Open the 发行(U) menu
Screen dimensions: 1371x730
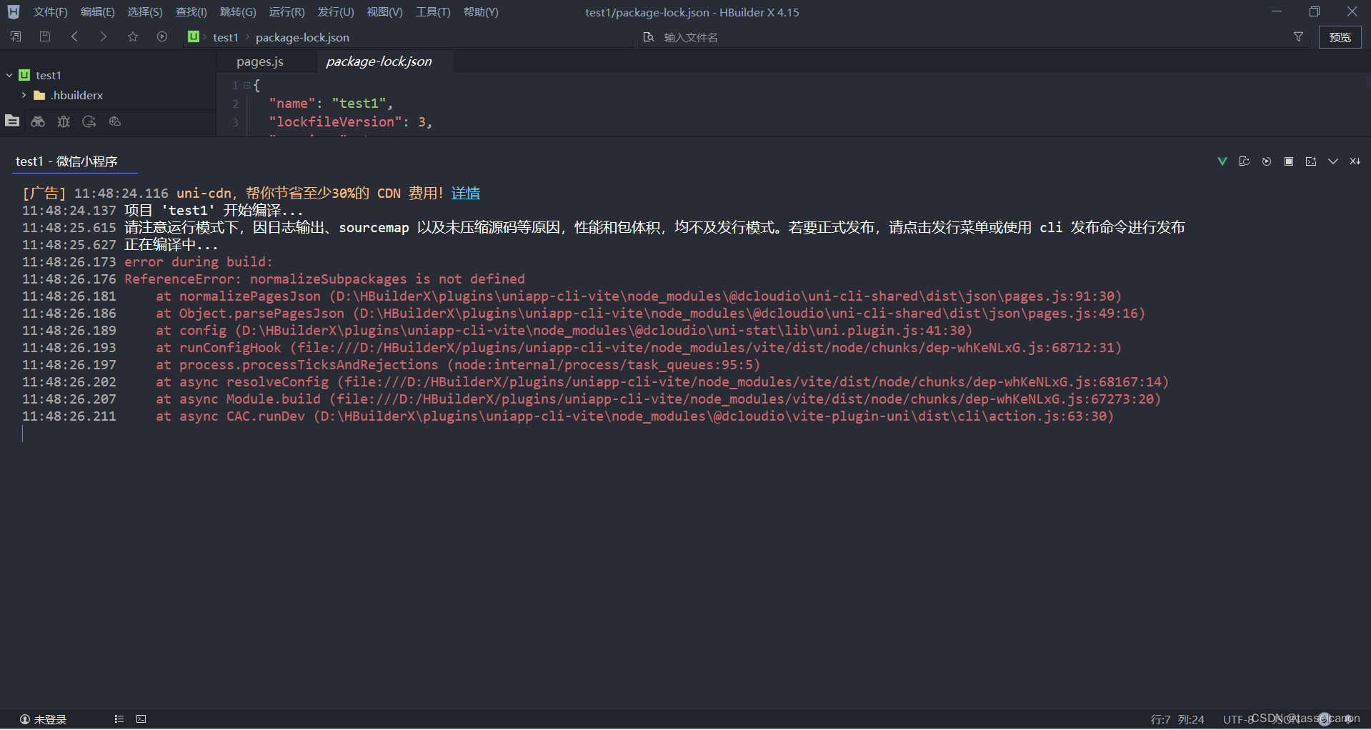click(x=336, y=12)
